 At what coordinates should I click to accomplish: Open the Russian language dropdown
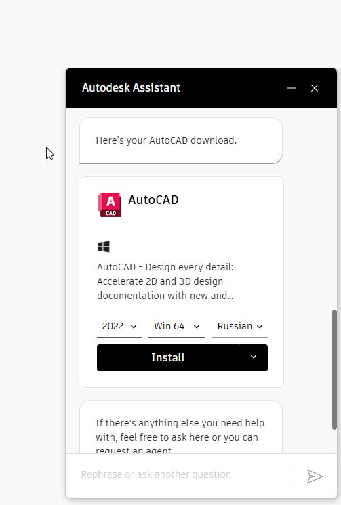[x=239, y=327]
